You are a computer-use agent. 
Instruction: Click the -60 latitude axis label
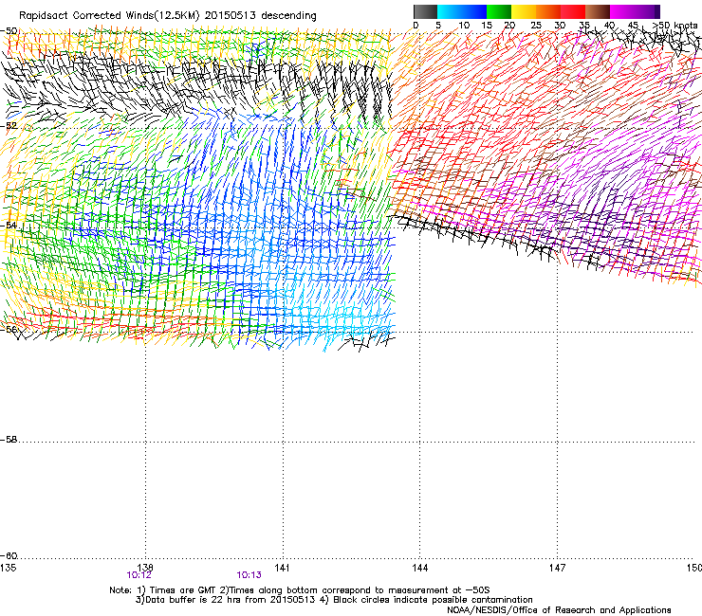(x=9, y=555)
